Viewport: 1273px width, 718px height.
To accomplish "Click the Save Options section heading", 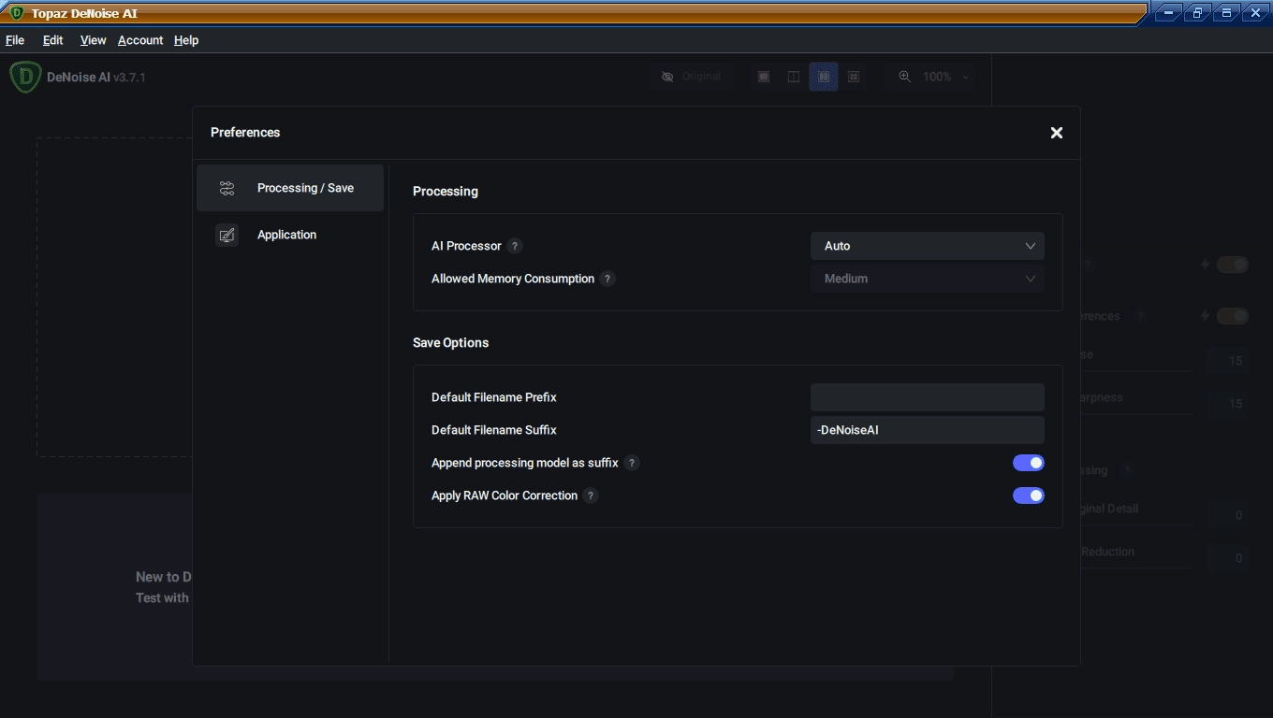I will [450, 342].
